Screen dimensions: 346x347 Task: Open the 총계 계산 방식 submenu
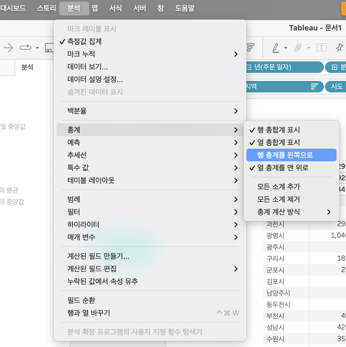[291, 212]
